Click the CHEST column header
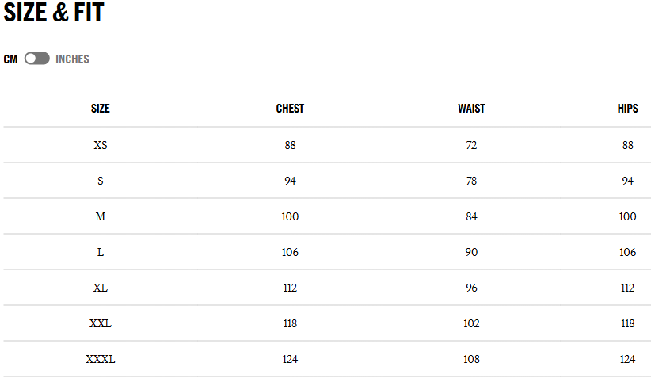The height and width of the screenshot is (378, 651). pos(290,109)
